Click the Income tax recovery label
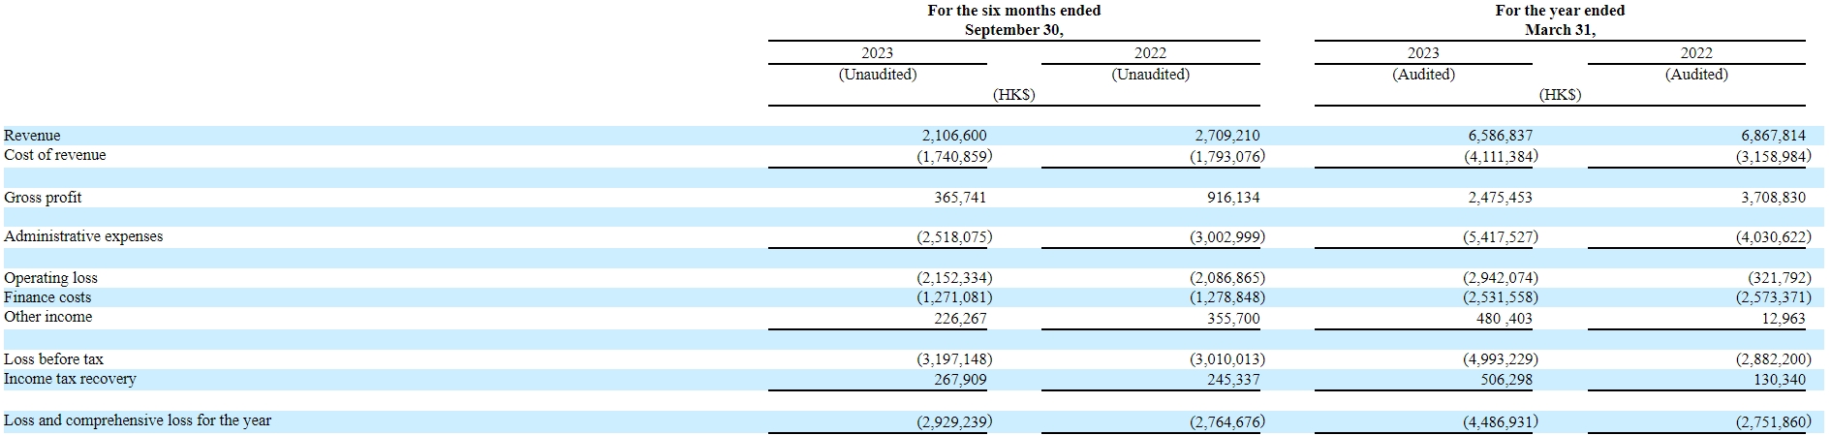Image resolution: width=1831 pixels, height=435 pixels. 70,379
